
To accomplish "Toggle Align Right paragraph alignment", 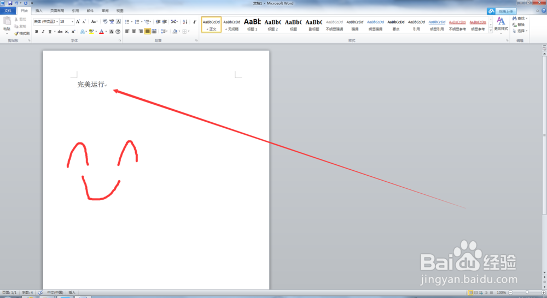I will click(x=141, y=31).
